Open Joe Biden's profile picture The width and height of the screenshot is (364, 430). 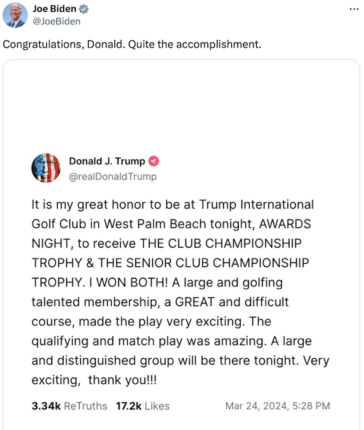[x=15, y=15]
